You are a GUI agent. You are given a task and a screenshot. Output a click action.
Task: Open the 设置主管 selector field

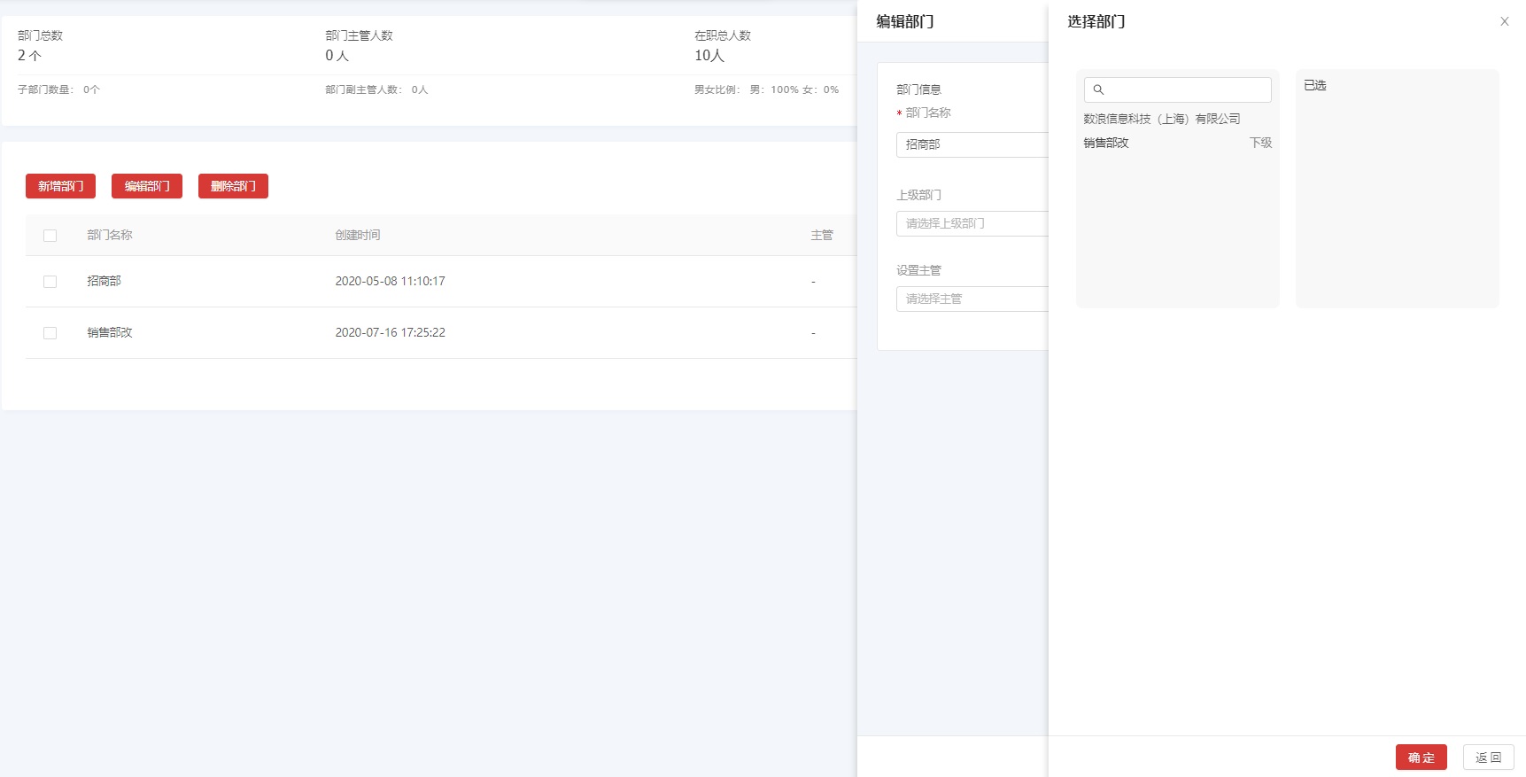tap(971, 299)
